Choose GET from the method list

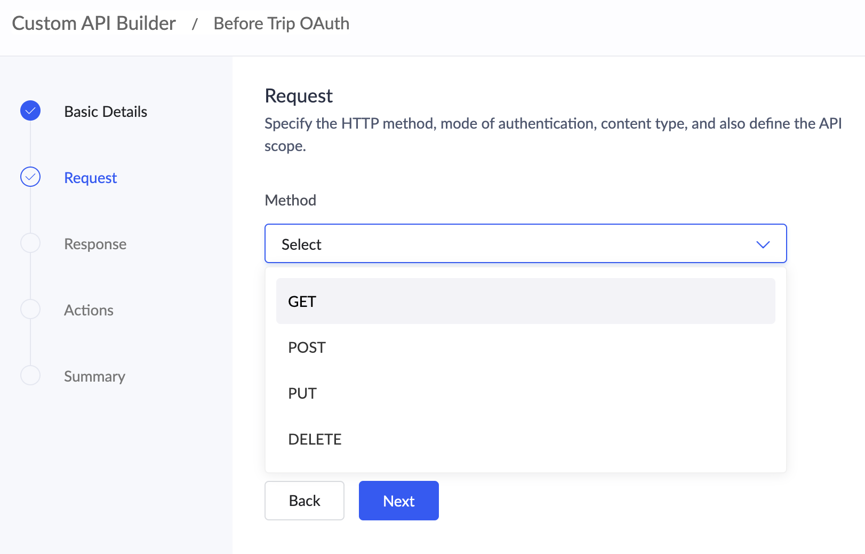pyautogui.click(x=525, y=301)
